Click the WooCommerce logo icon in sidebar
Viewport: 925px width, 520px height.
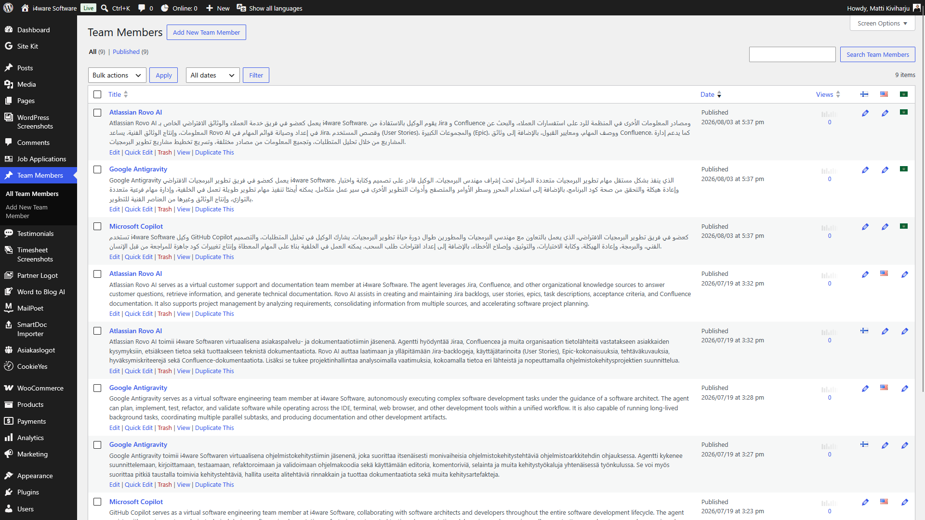(9, 388)
